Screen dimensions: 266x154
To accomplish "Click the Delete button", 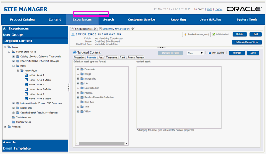I will click(240, 34).
